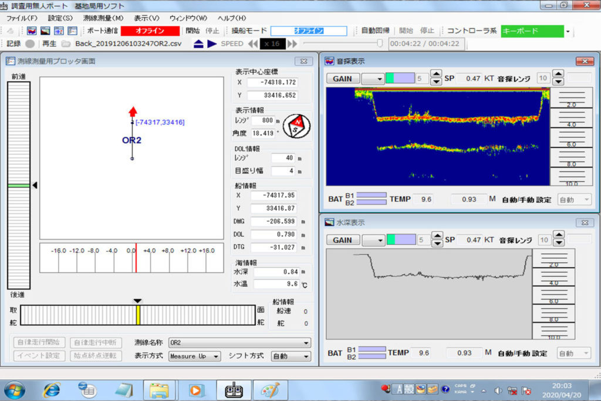
Task: Click the GAIN button in 水深表示 panel
Action: point(342,240)
